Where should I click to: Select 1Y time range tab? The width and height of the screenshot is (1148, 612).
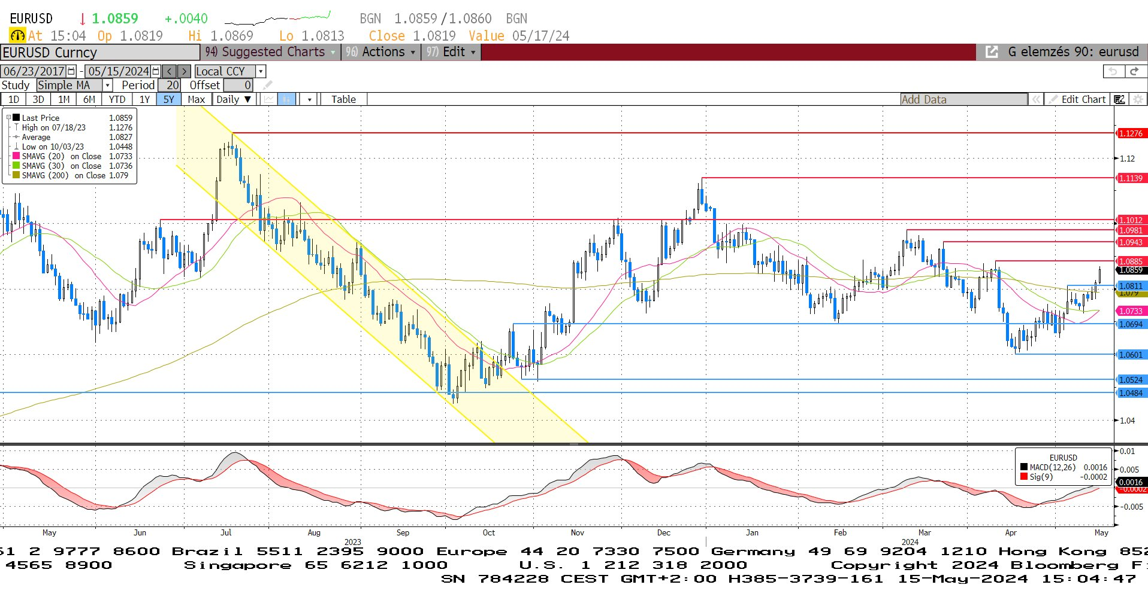point(144,99)
